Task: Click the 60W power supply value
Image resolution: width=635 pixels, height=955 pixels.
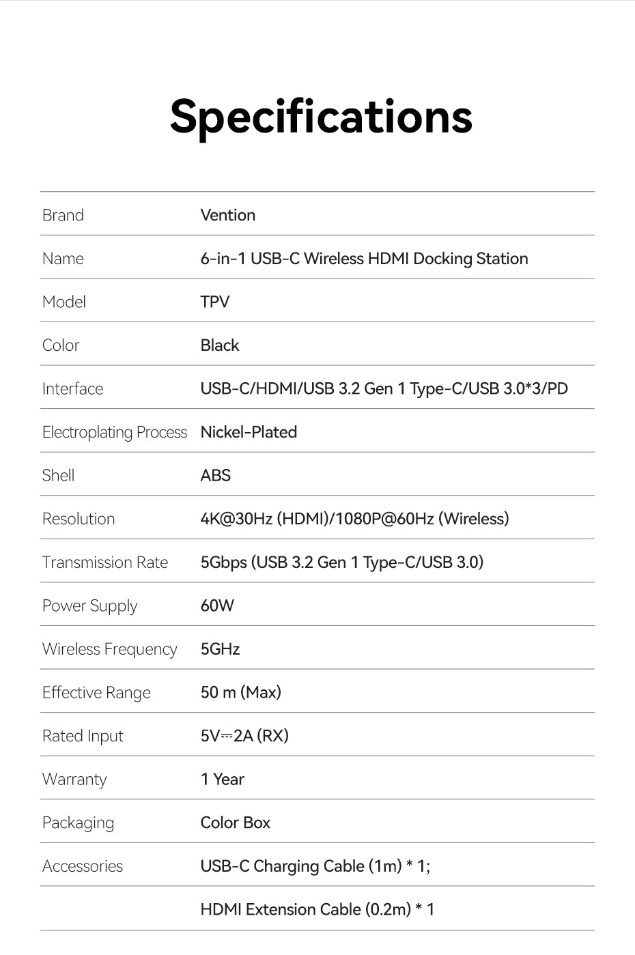Action: pos(217,605)
